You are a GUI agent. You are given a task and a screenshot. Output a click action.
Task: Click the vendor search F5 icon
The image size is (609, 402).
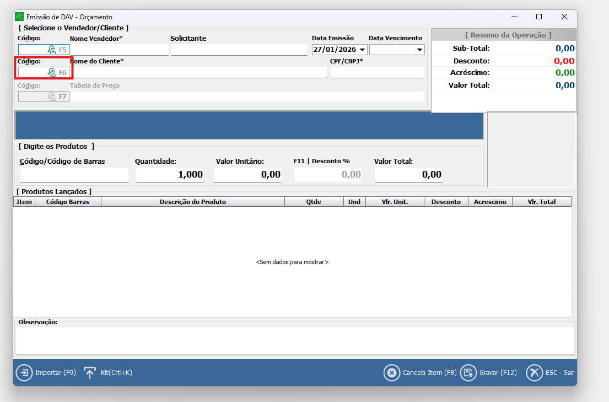tap(52, 50)
